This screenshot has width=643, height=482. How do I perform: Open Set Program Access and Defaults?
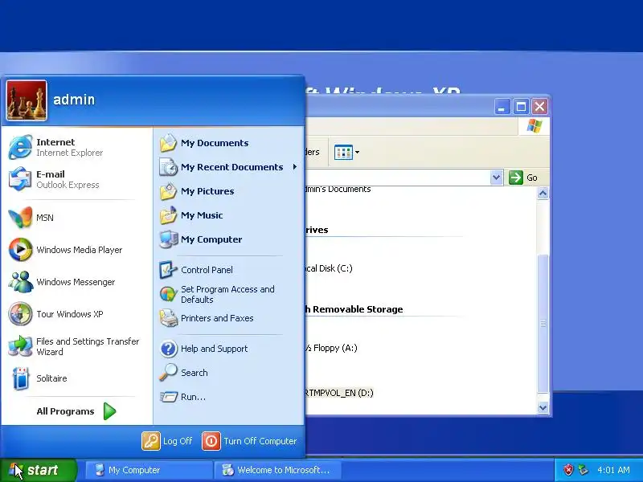pyautogui.click(x=228, y=294)
